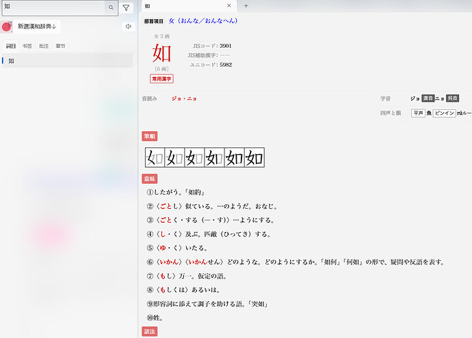Switch to the 词目 tab
Image resolution: width=472 pixels, height=338 pixels.
click(x=11, y=46)
